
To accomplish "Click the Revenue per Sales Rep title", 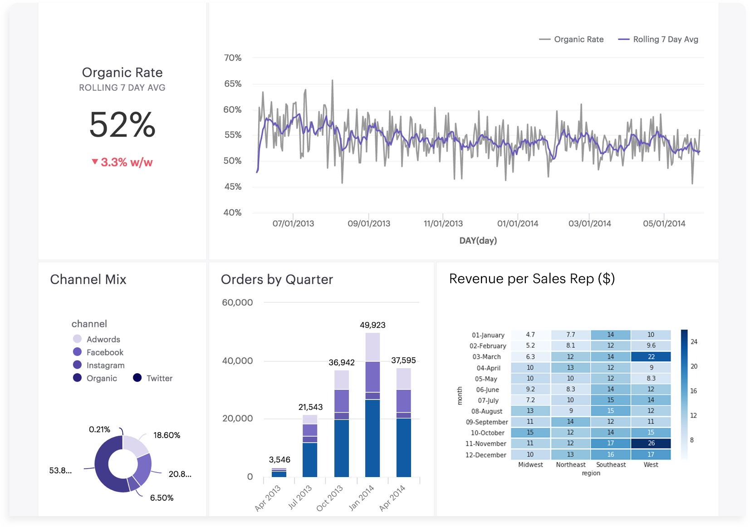I will (x=532, y=279).
